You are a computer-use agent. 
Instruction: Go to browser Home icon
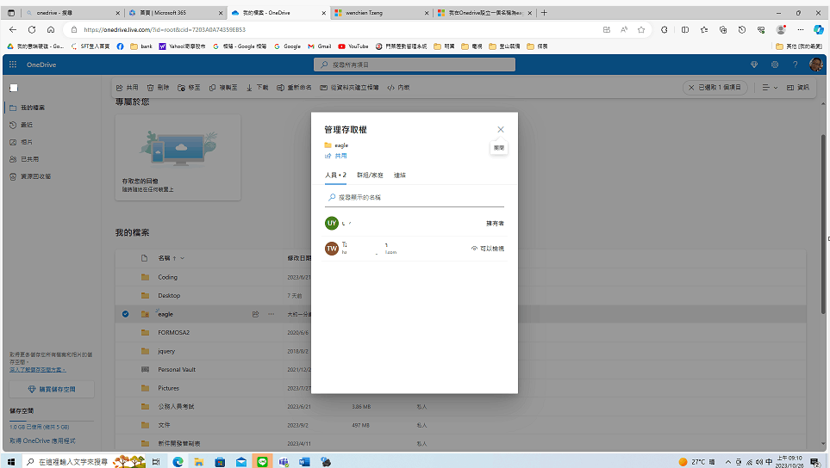(x=51, y=29)
